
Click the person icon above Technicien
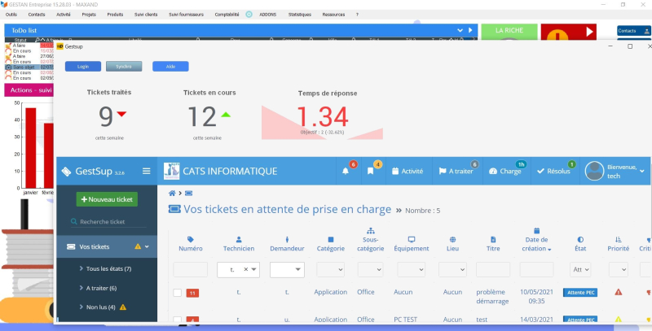point(239,239)
